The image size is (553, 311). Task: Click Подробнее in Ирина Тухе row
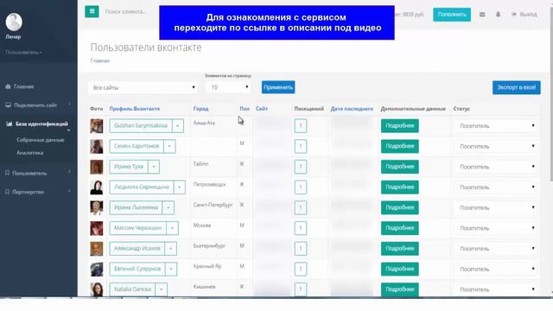coord(399,167)
